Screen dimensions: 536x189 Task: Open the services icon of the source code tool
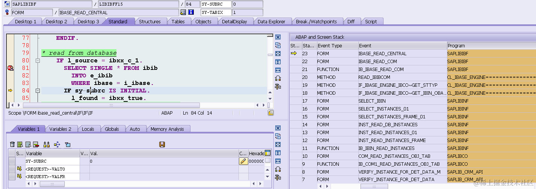tap(278, 87)
